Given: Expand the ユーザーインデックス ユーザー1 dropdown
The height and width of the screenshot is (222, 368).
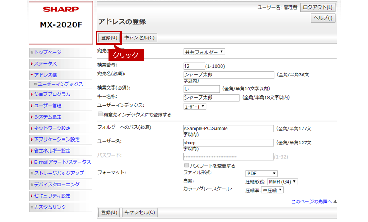Looking at the screenshot, I should [x=195, y=106].
